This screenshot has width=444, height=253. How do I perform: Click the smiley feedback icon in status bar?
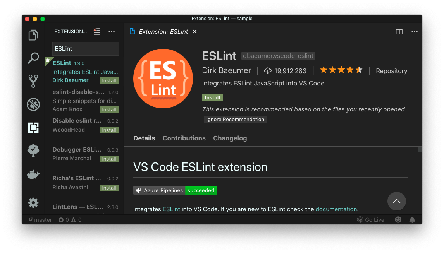pos(398,220)
